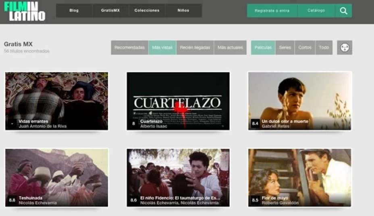
Task: Click the FilminLatino logo
Action: [x=25, y=11]
